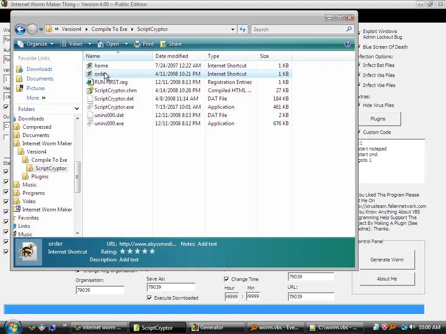Click the Plugins button
446x334 pixels.
pos(378,119)
